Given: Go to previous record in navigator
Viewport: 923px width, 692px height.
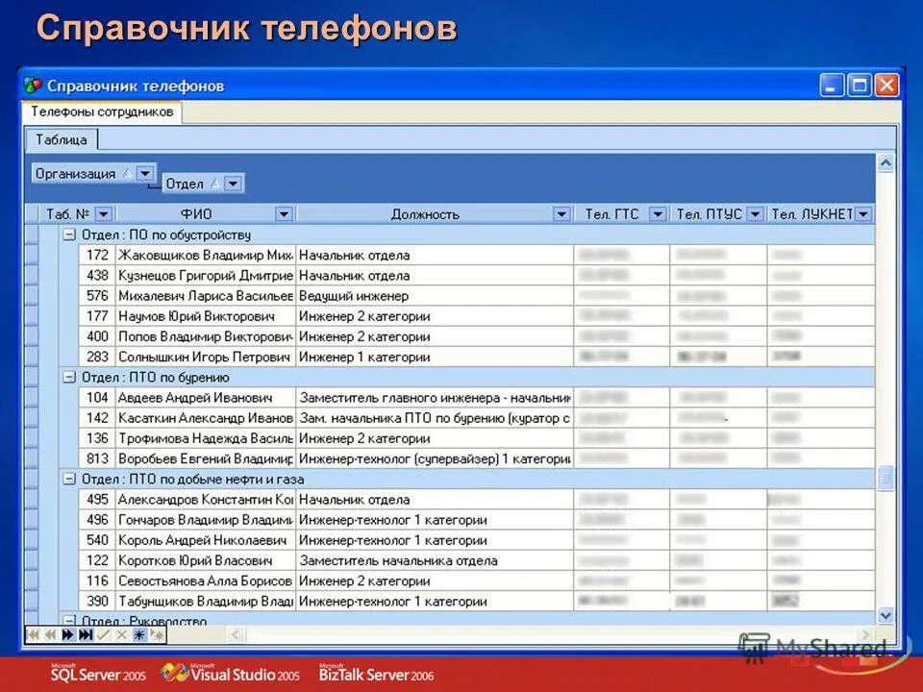Looking at the screenshot, I should (x=48, y=634).
